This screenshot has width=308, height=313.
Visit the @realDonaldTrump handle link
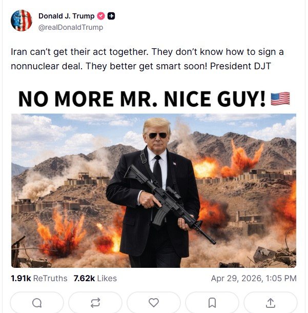click(71, 27)
